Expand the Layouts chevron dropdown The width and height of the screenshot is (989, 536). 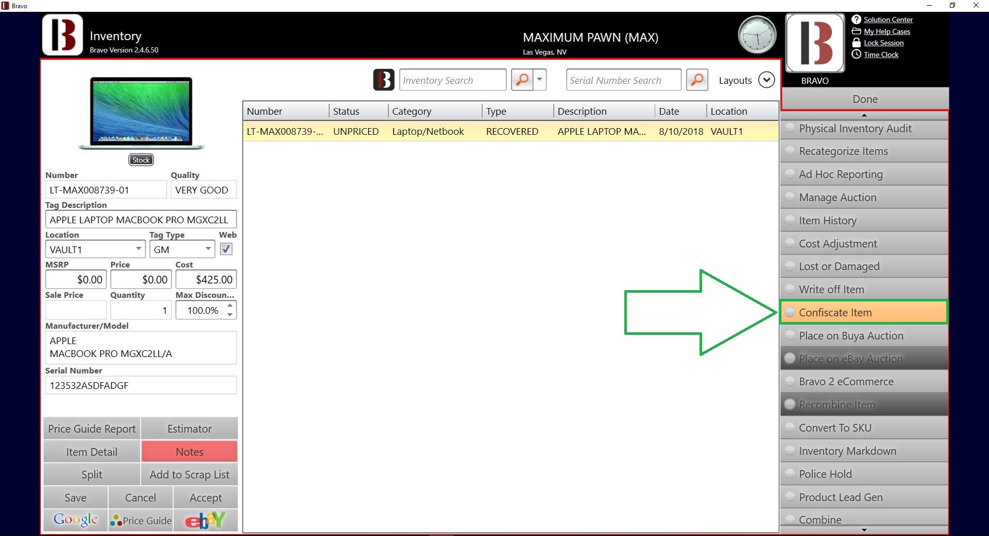[766, 80]
